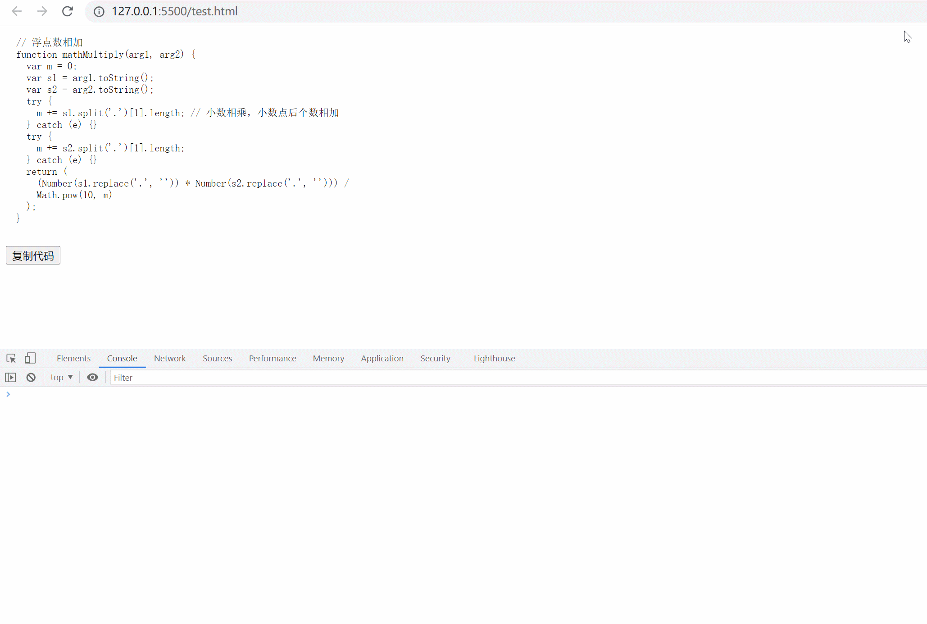
Task: Open the Sources tab
Action: pyautogui.click(x=217, y=359)
